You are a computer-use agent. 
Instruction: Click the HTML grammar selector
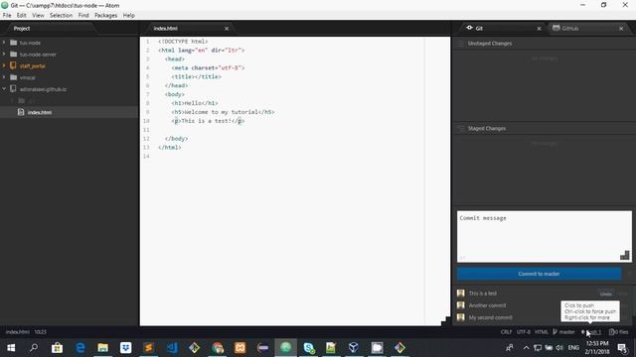click(x=541, y=332)
